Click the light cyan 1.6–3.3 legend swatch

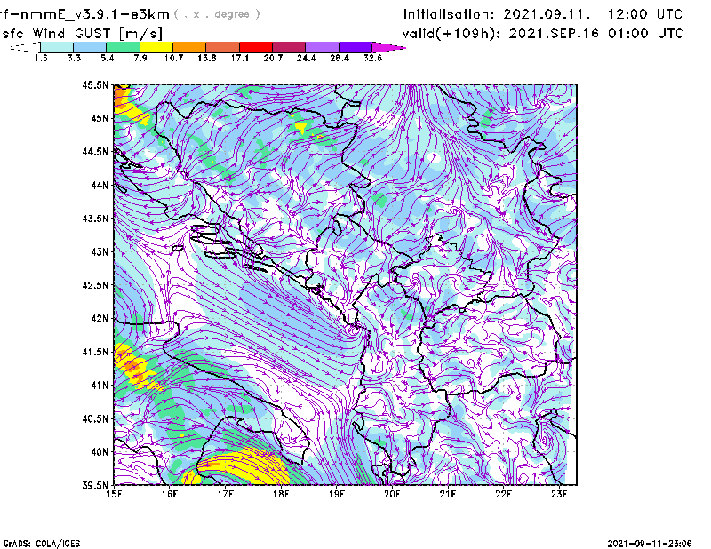coord(57,47)
